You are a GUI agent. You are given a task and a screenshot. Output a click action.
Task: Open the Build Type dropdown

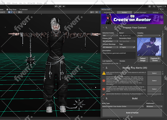(x=123, y=106)
